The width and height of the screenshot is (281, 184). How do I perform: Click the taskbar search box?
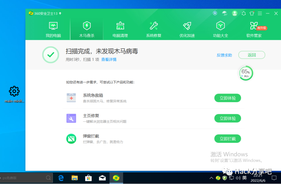pos(26,178)
